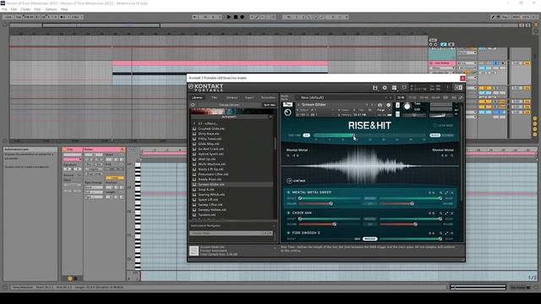Remove the Choir Aah layer with X
This screenshot has width=541, height=304.
[x=452, y=214]
